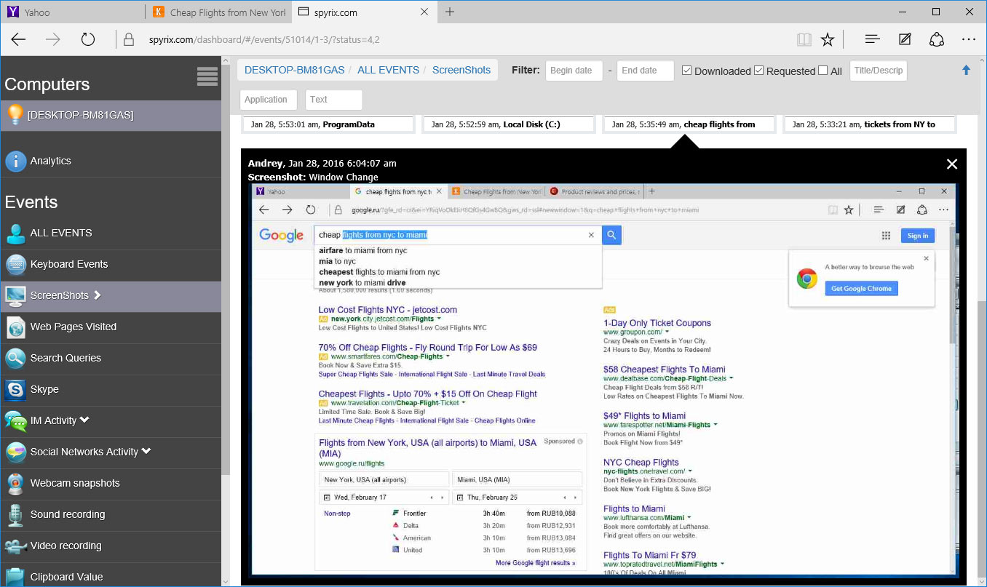The image size is (987, 587).
Task: Click the ALL EVENTS breadcrumb link
Action: [x=388, y=70]
